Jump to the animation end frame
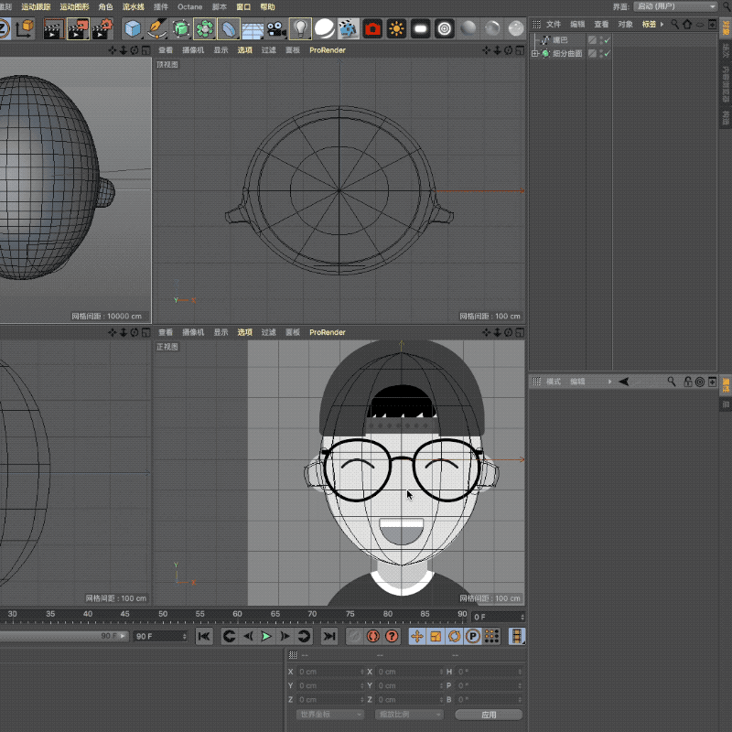 [329, 636]
